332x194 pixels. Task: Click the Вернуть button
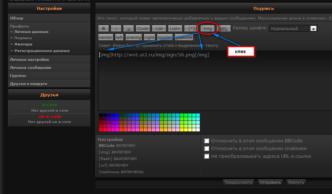point(296,182)
